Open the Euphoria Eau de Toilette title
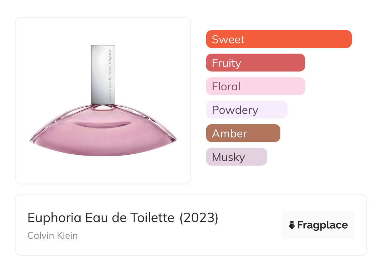The width and height of the screenshot is (382, 271). (101, 218)
